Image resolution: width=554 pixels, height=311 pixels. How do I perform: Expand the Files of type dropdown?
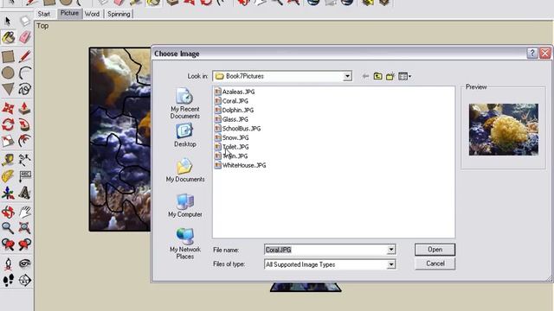click(x=391, y=264)
